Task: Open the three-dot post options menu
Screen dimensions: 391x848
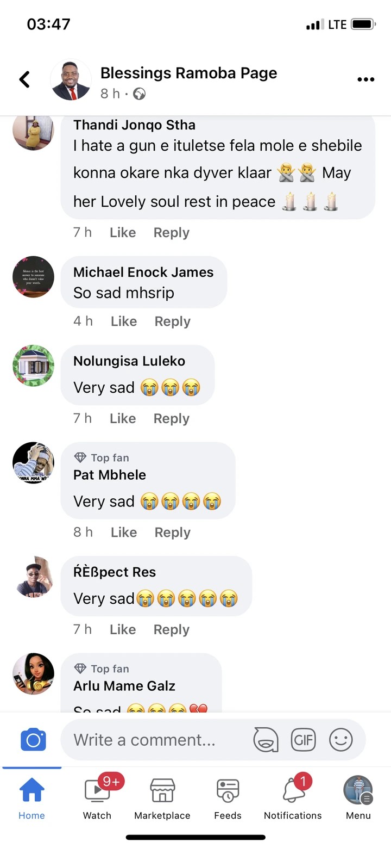Action: coord(365,79)
